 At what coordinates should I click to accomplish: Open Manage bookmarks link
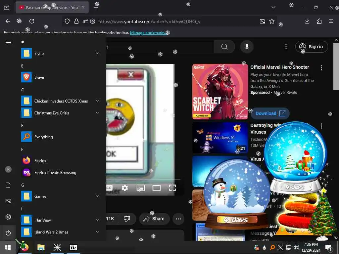[x=148, y=33]
